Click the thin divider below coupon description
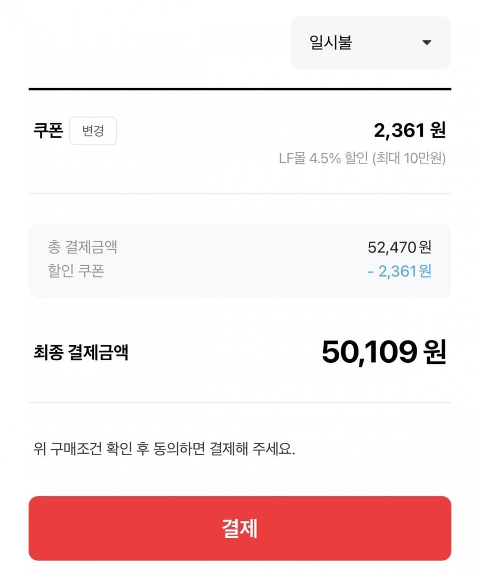 pos(240,193)
